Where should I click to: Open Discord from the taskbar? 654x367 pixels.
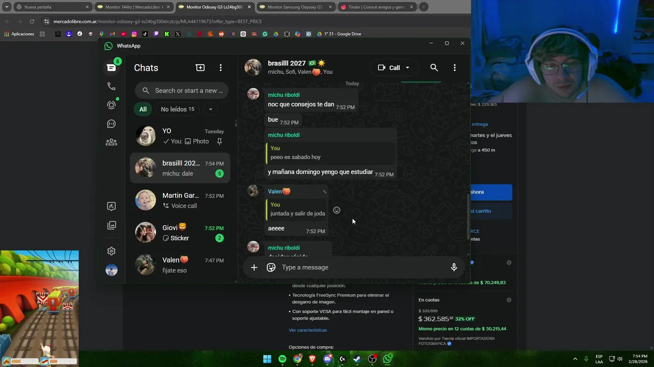pyautogui.click(x=328, y=359)
